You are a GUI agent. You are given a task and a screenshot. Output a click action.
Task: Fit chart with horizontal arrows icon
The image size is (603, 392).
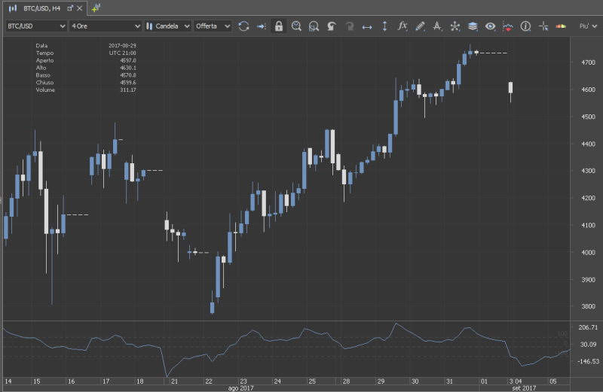point(367,26)
